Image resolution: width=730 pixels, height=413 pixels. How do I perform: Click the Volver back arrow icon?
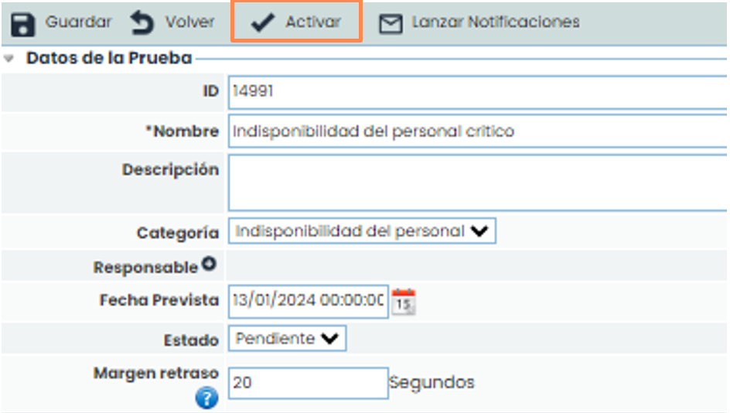[x=142, y=23]
